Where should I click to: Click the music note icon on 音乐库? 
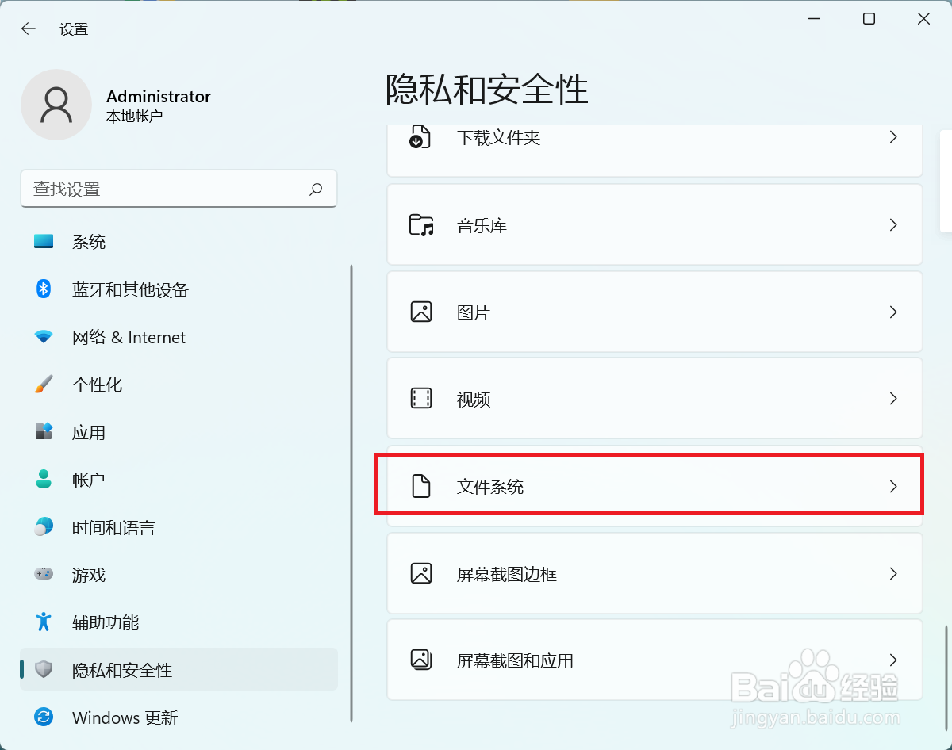(420, 224)
